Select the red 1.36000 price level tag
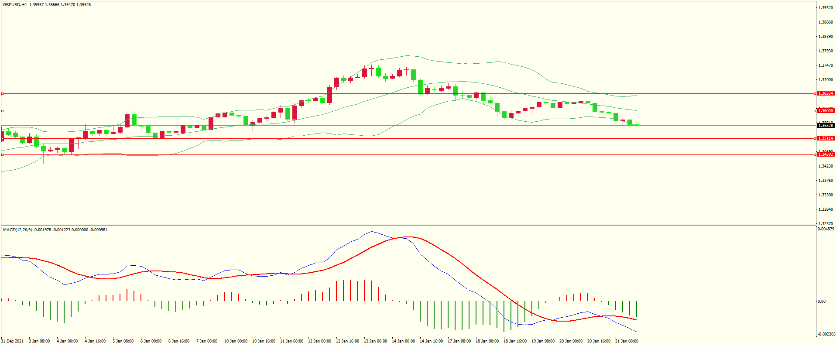The image size is (836, 346). [825, 111]
